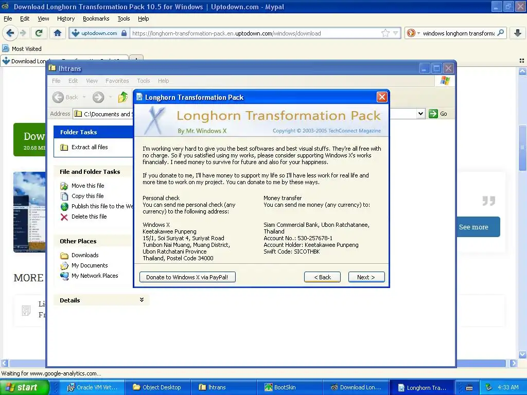The image size is (527, 395).
Task: Switch to Object Desktop taskbar item
Action: click(x=157, y=387)
